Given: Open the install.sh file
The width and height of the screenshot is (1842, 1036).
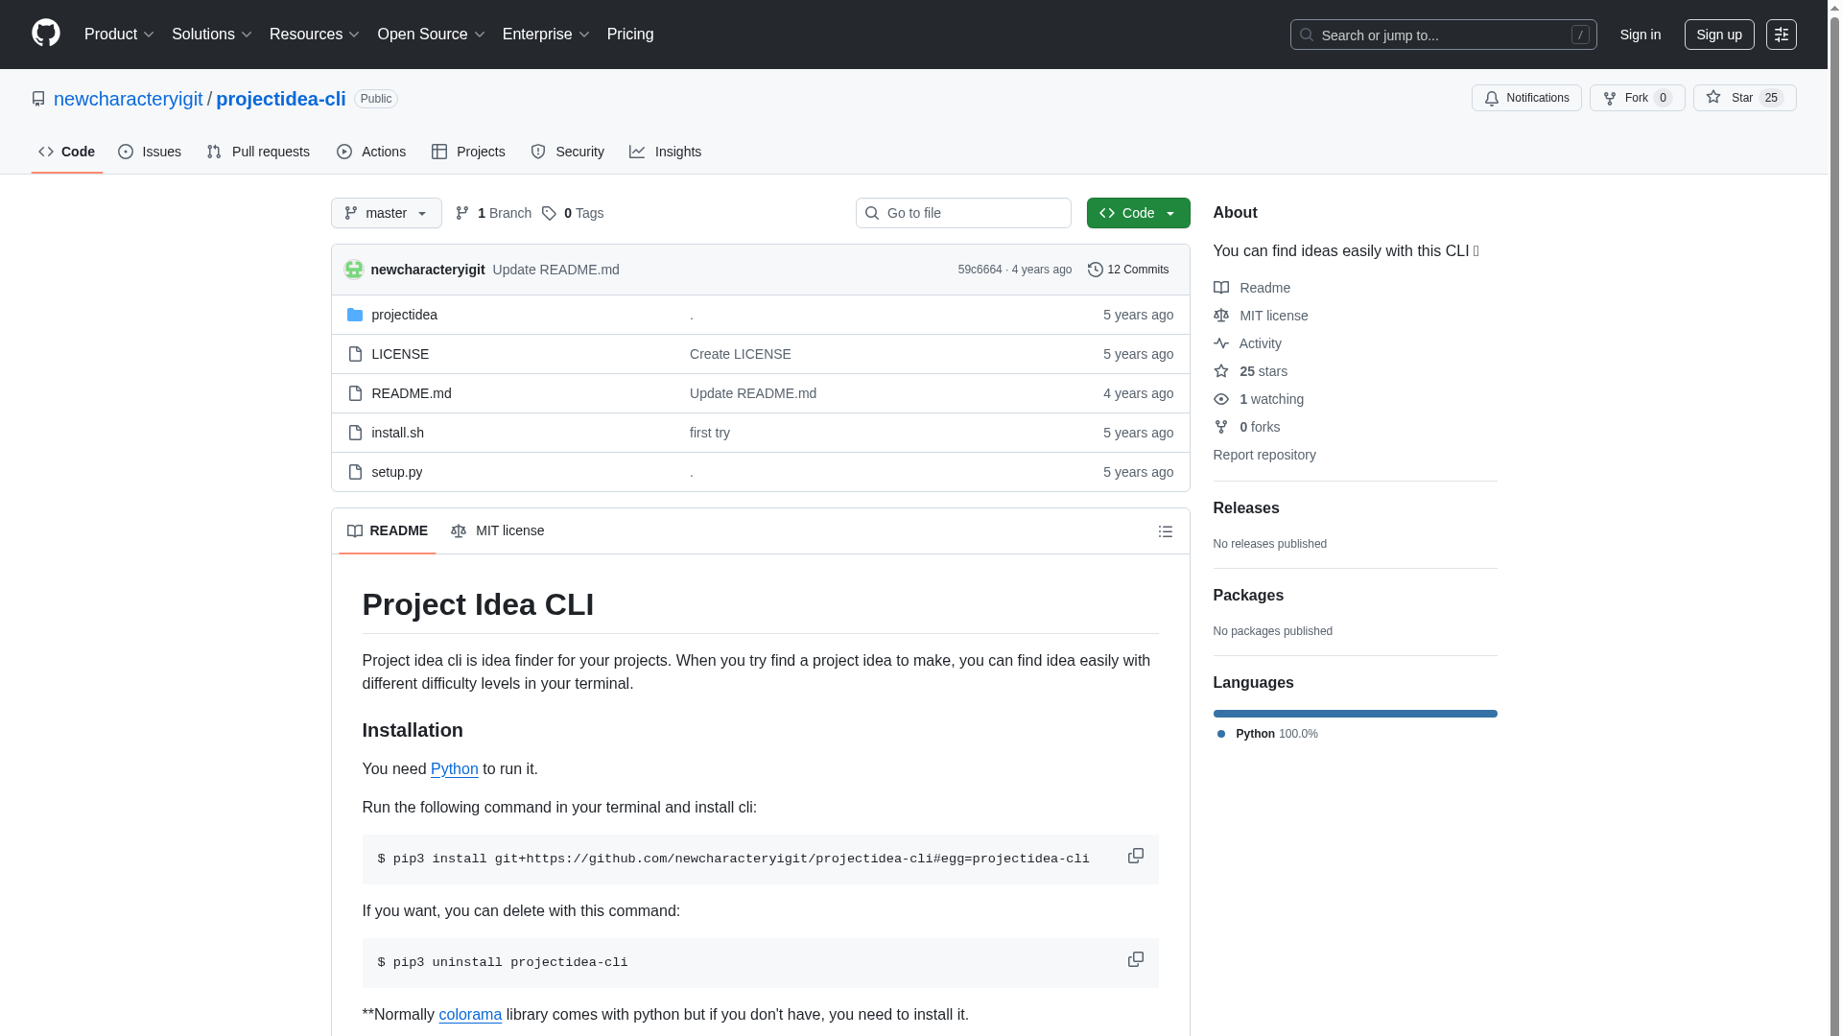Looking at the screenshot, I should [x=397, y=433].
